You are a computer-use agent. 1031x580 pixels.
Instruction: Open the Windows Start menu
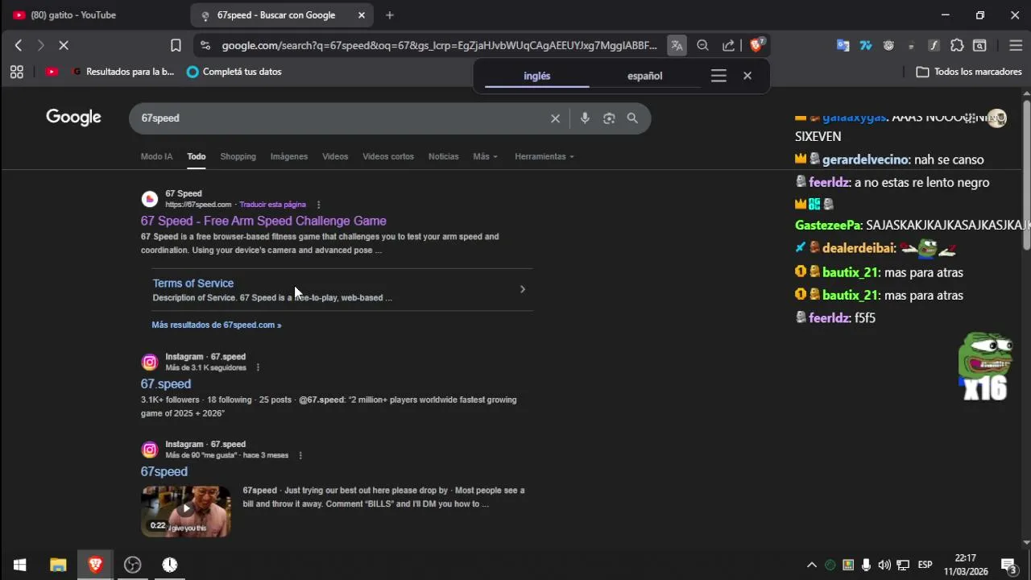(19, 565)
